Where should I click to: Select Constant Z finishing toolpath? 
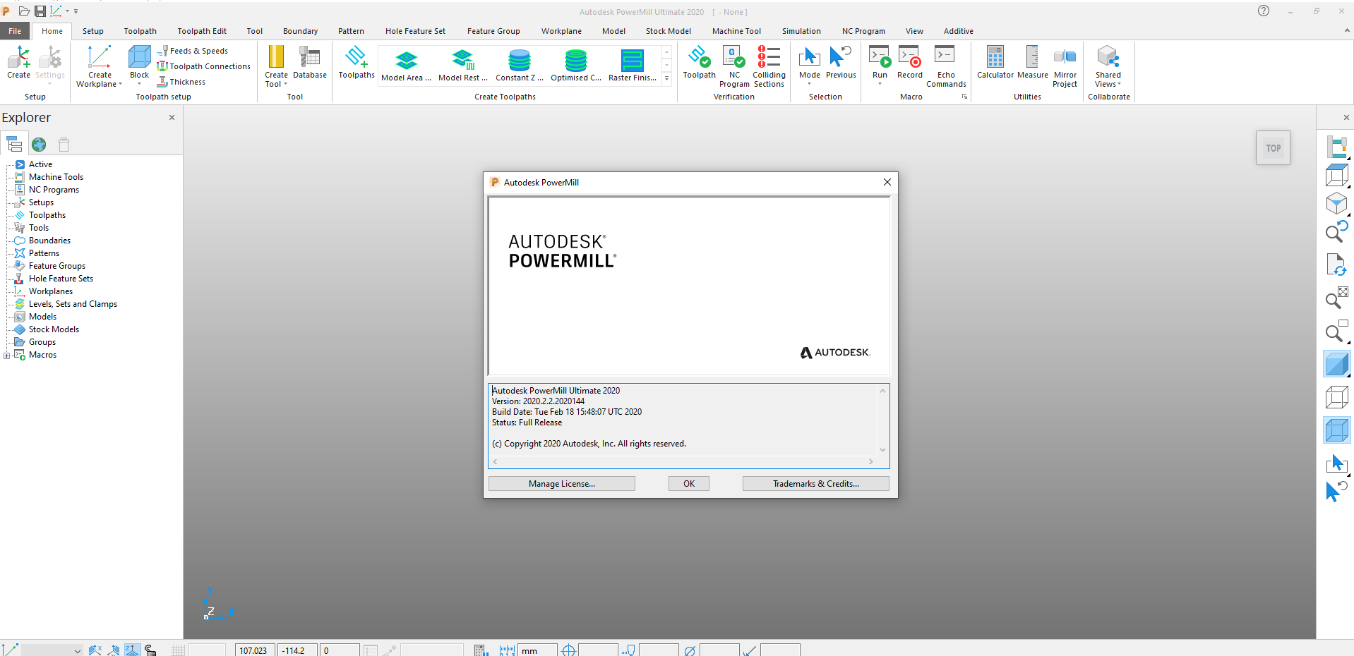(520, 66)
